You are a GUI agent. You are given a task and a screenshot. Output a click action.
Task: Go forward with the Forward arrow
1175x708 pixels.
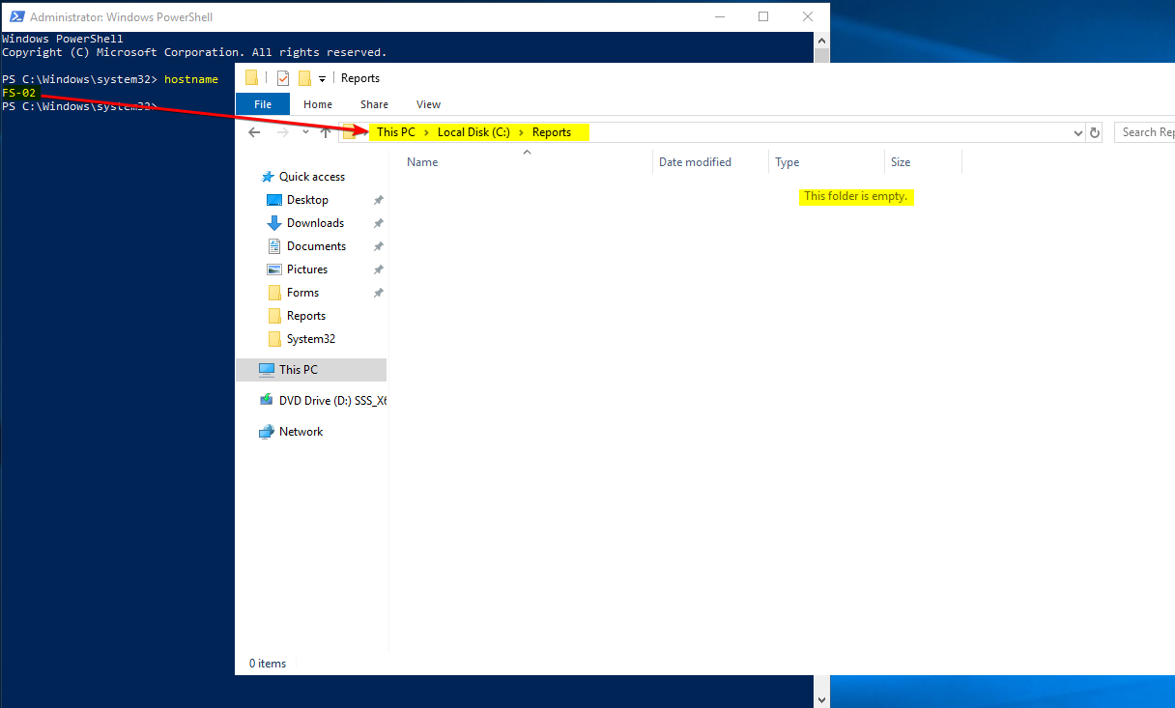[283, 132]
